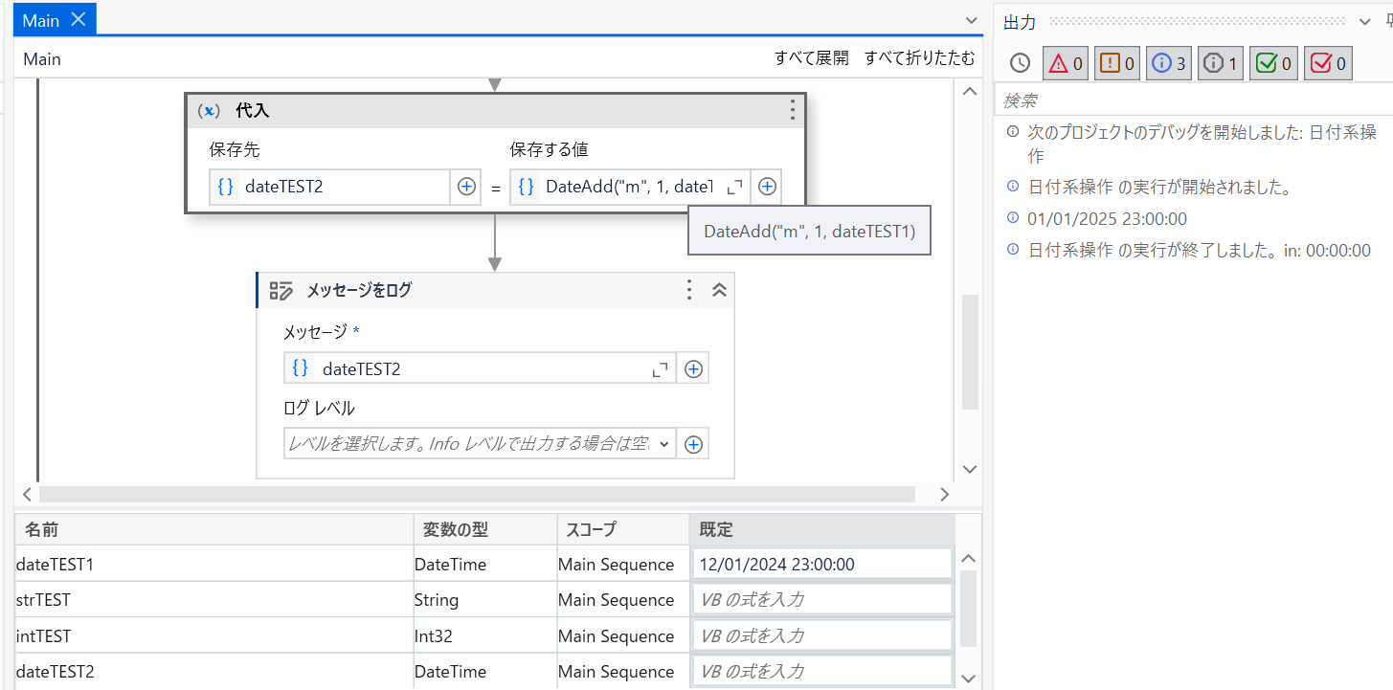Open the メッセージをログ options menu
Viewport: 1393px width, 690px height.
[688, 290]
